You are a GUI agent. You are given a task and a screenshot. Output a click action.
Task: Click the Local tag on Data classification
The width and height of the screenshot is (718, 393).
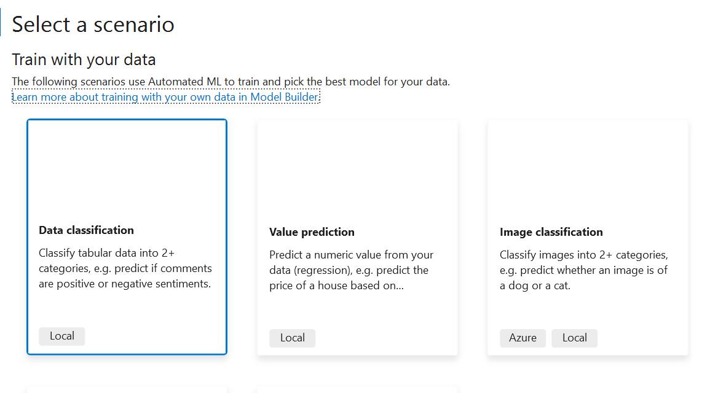61,336
